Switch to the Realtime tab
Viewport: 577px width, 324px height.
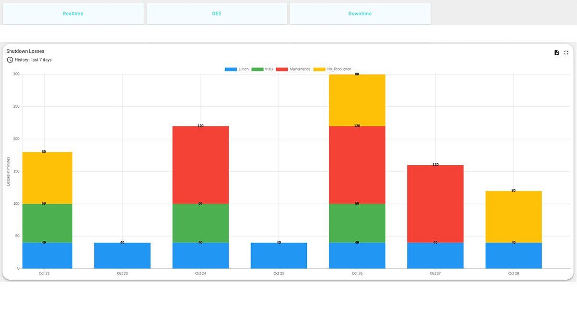pos(73,13)
